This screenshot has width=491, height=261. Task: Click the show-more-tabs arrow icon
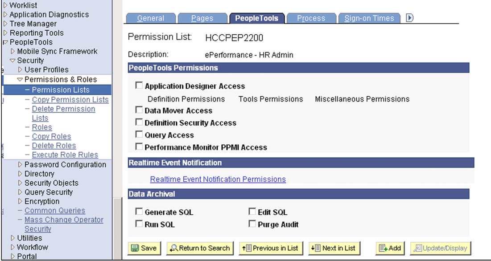tap(410, 17)
